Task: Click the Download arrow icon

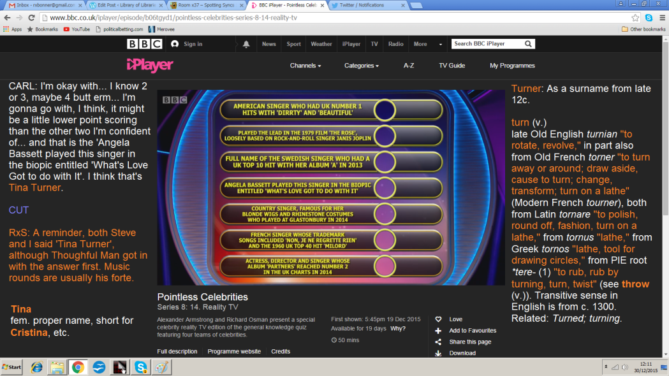Action: [438, 353]
